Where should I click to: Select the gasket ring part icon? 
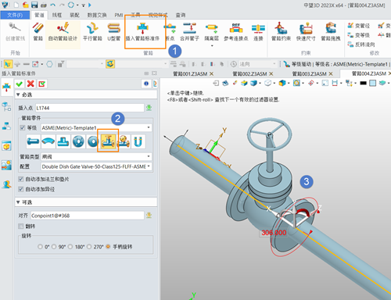coord(93,141)
